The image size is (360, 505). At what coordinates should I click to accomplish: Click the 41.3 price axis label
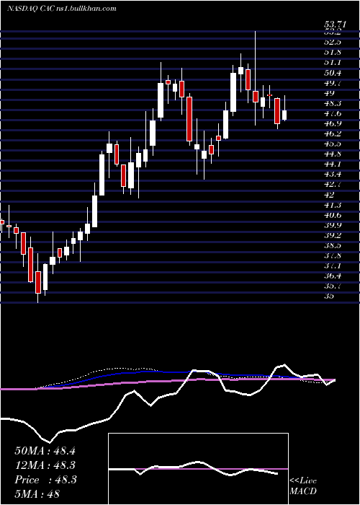(334, 205)
